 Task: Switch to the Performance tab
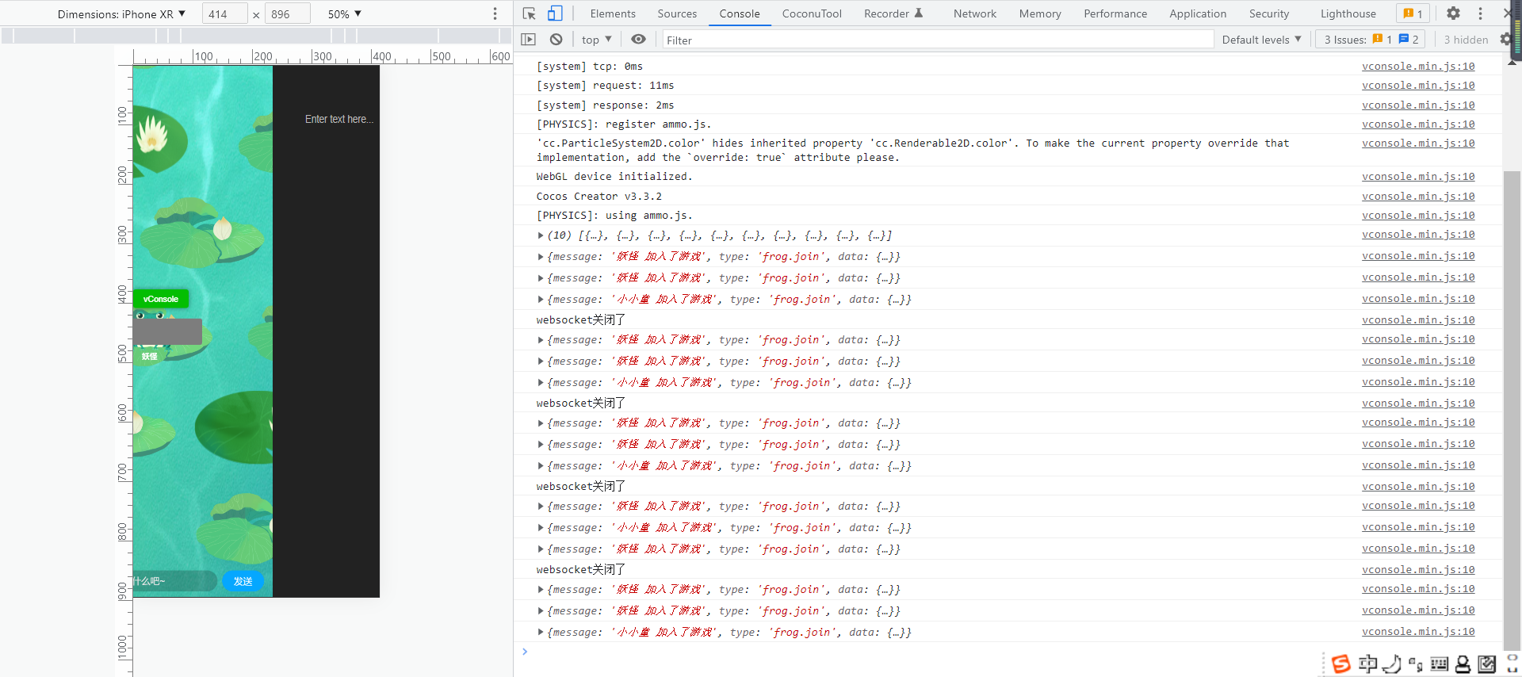(x=1115, y=13)
